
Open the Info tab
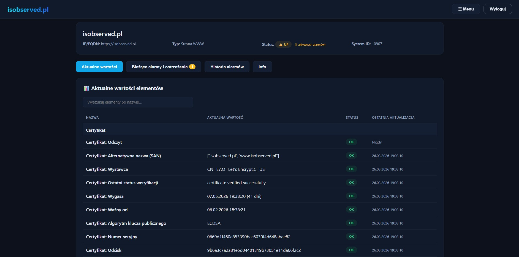262,67
